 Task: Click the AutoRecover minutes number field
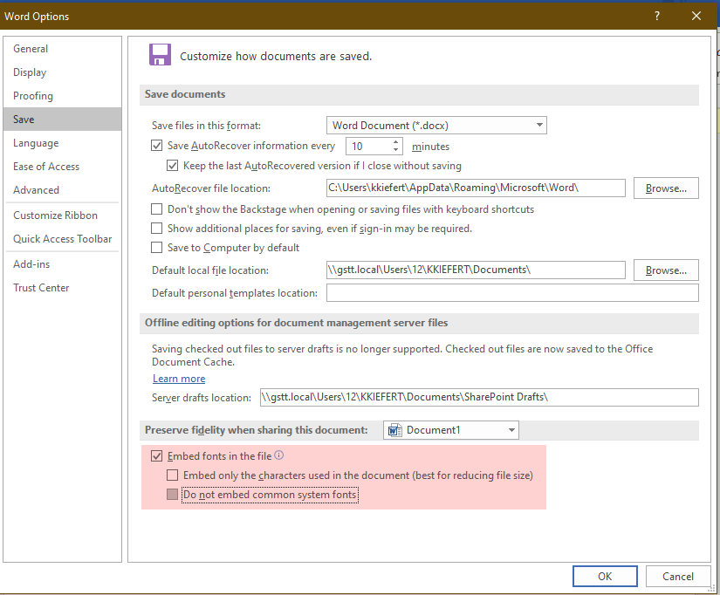pos(368,147)
